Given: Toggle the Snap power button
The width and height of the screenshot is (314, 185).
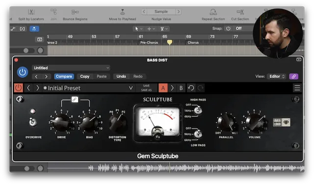Looking at the screenshot, I should pos(228,28).
